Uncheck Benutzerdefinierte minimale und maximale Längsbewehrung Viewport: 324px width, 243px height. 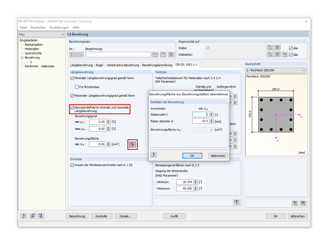point(72,107)
